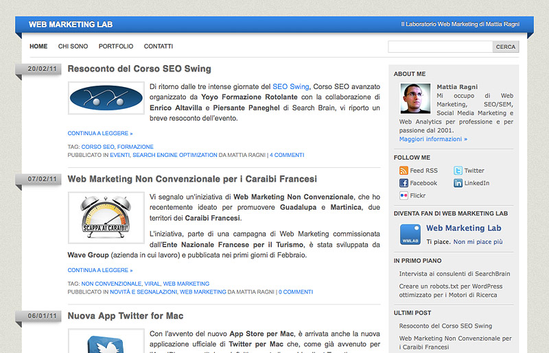The height and width of the screenshot is (353, 549).
Task: Click the Feed RSS text link
Action: 423,171
